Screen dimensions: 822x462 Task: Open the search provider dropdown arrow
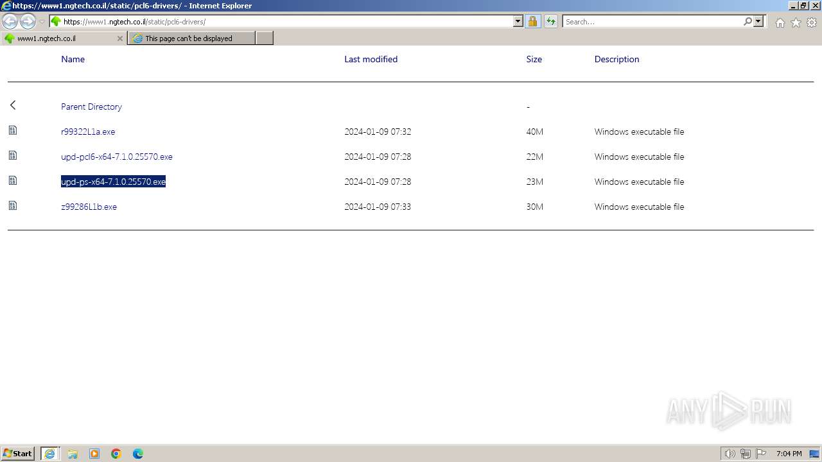click(x=758, y=22)
